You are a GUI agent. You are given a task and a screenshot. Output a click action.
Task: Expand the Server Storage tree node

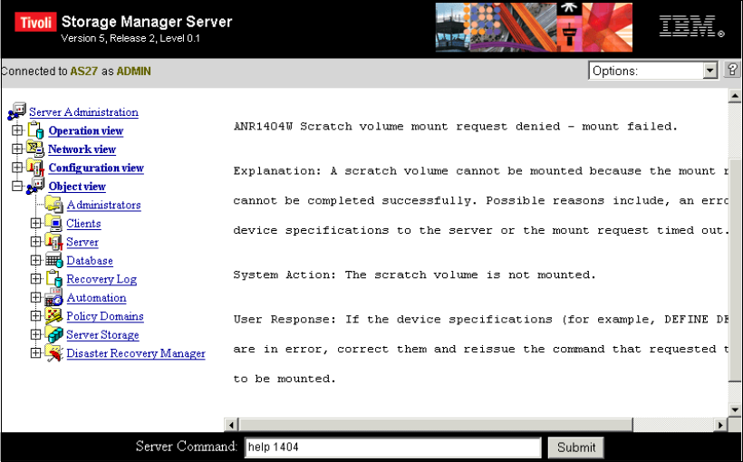(x=35, y=334)
